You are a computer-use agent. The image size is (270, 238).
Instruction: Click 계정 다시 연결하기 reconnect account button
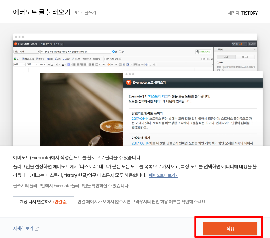43,202
